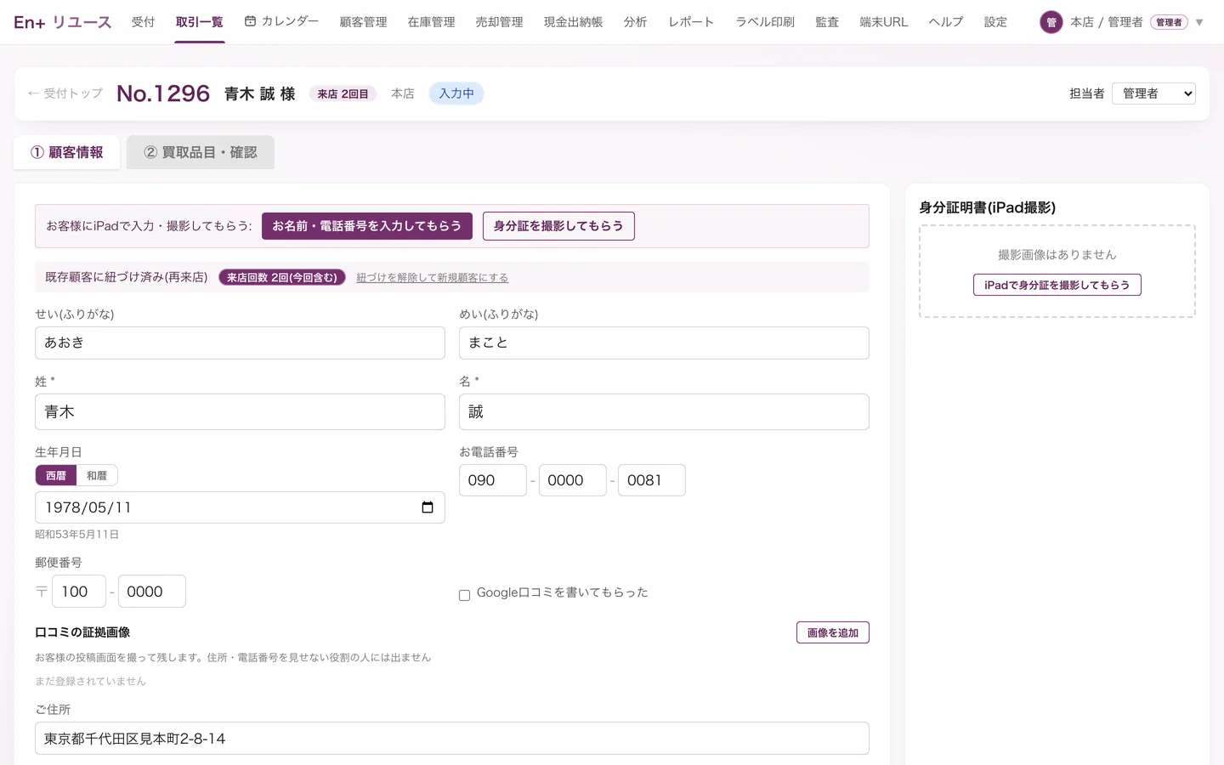Click the 名 field containing 誠
The height and width of the screenshot is (765, 1224).
664,411
